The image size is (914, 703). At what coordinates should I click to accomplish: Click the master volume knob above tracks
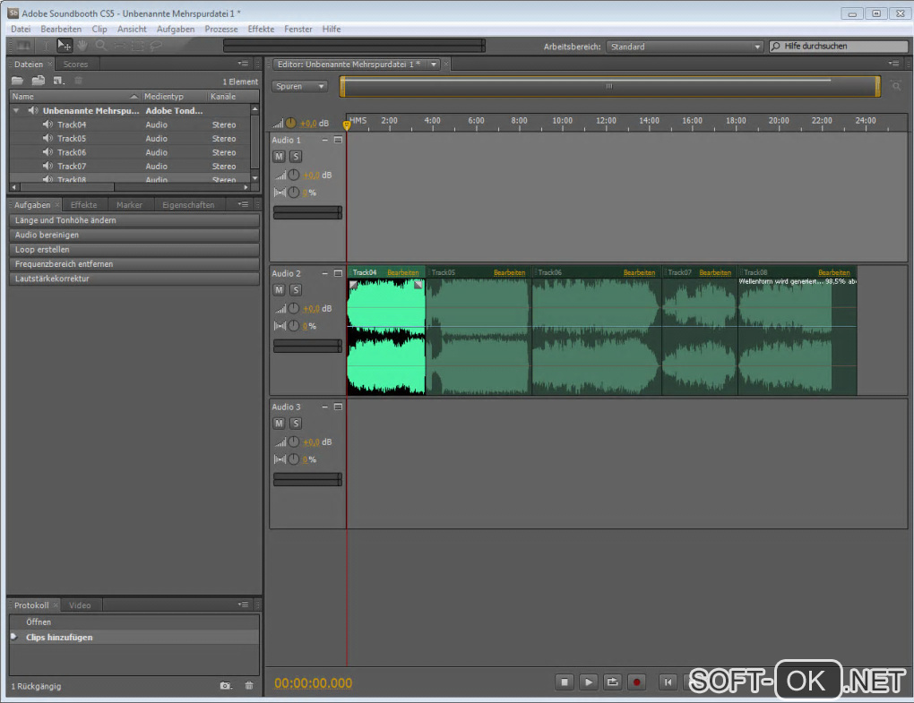click(x=290, y=123)
